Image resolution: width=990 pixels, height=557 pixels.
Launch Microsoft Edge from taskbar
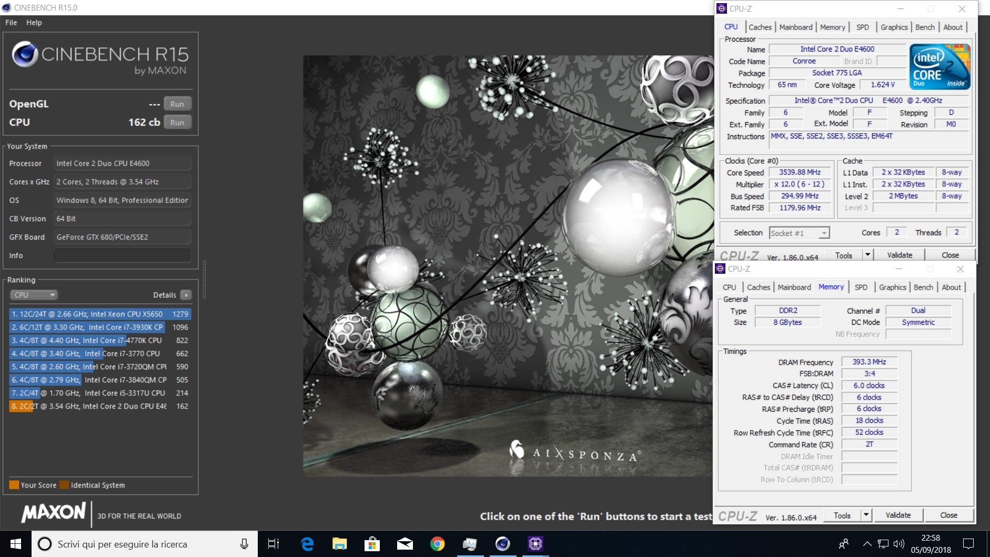(x=307, y=544)
